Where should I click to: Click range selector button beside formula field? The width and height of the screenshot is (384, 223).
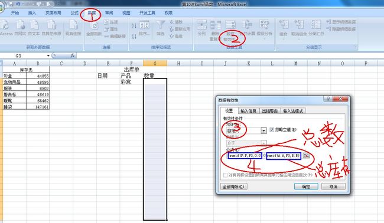[x=306, y=156]
